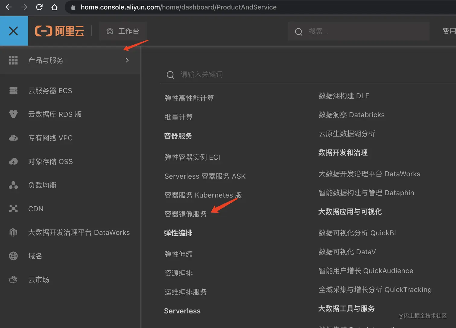The image size is (456, 328).
Task: Click the 负载均衡 icon
Action: pyautogui.click(x=13, y=185)
